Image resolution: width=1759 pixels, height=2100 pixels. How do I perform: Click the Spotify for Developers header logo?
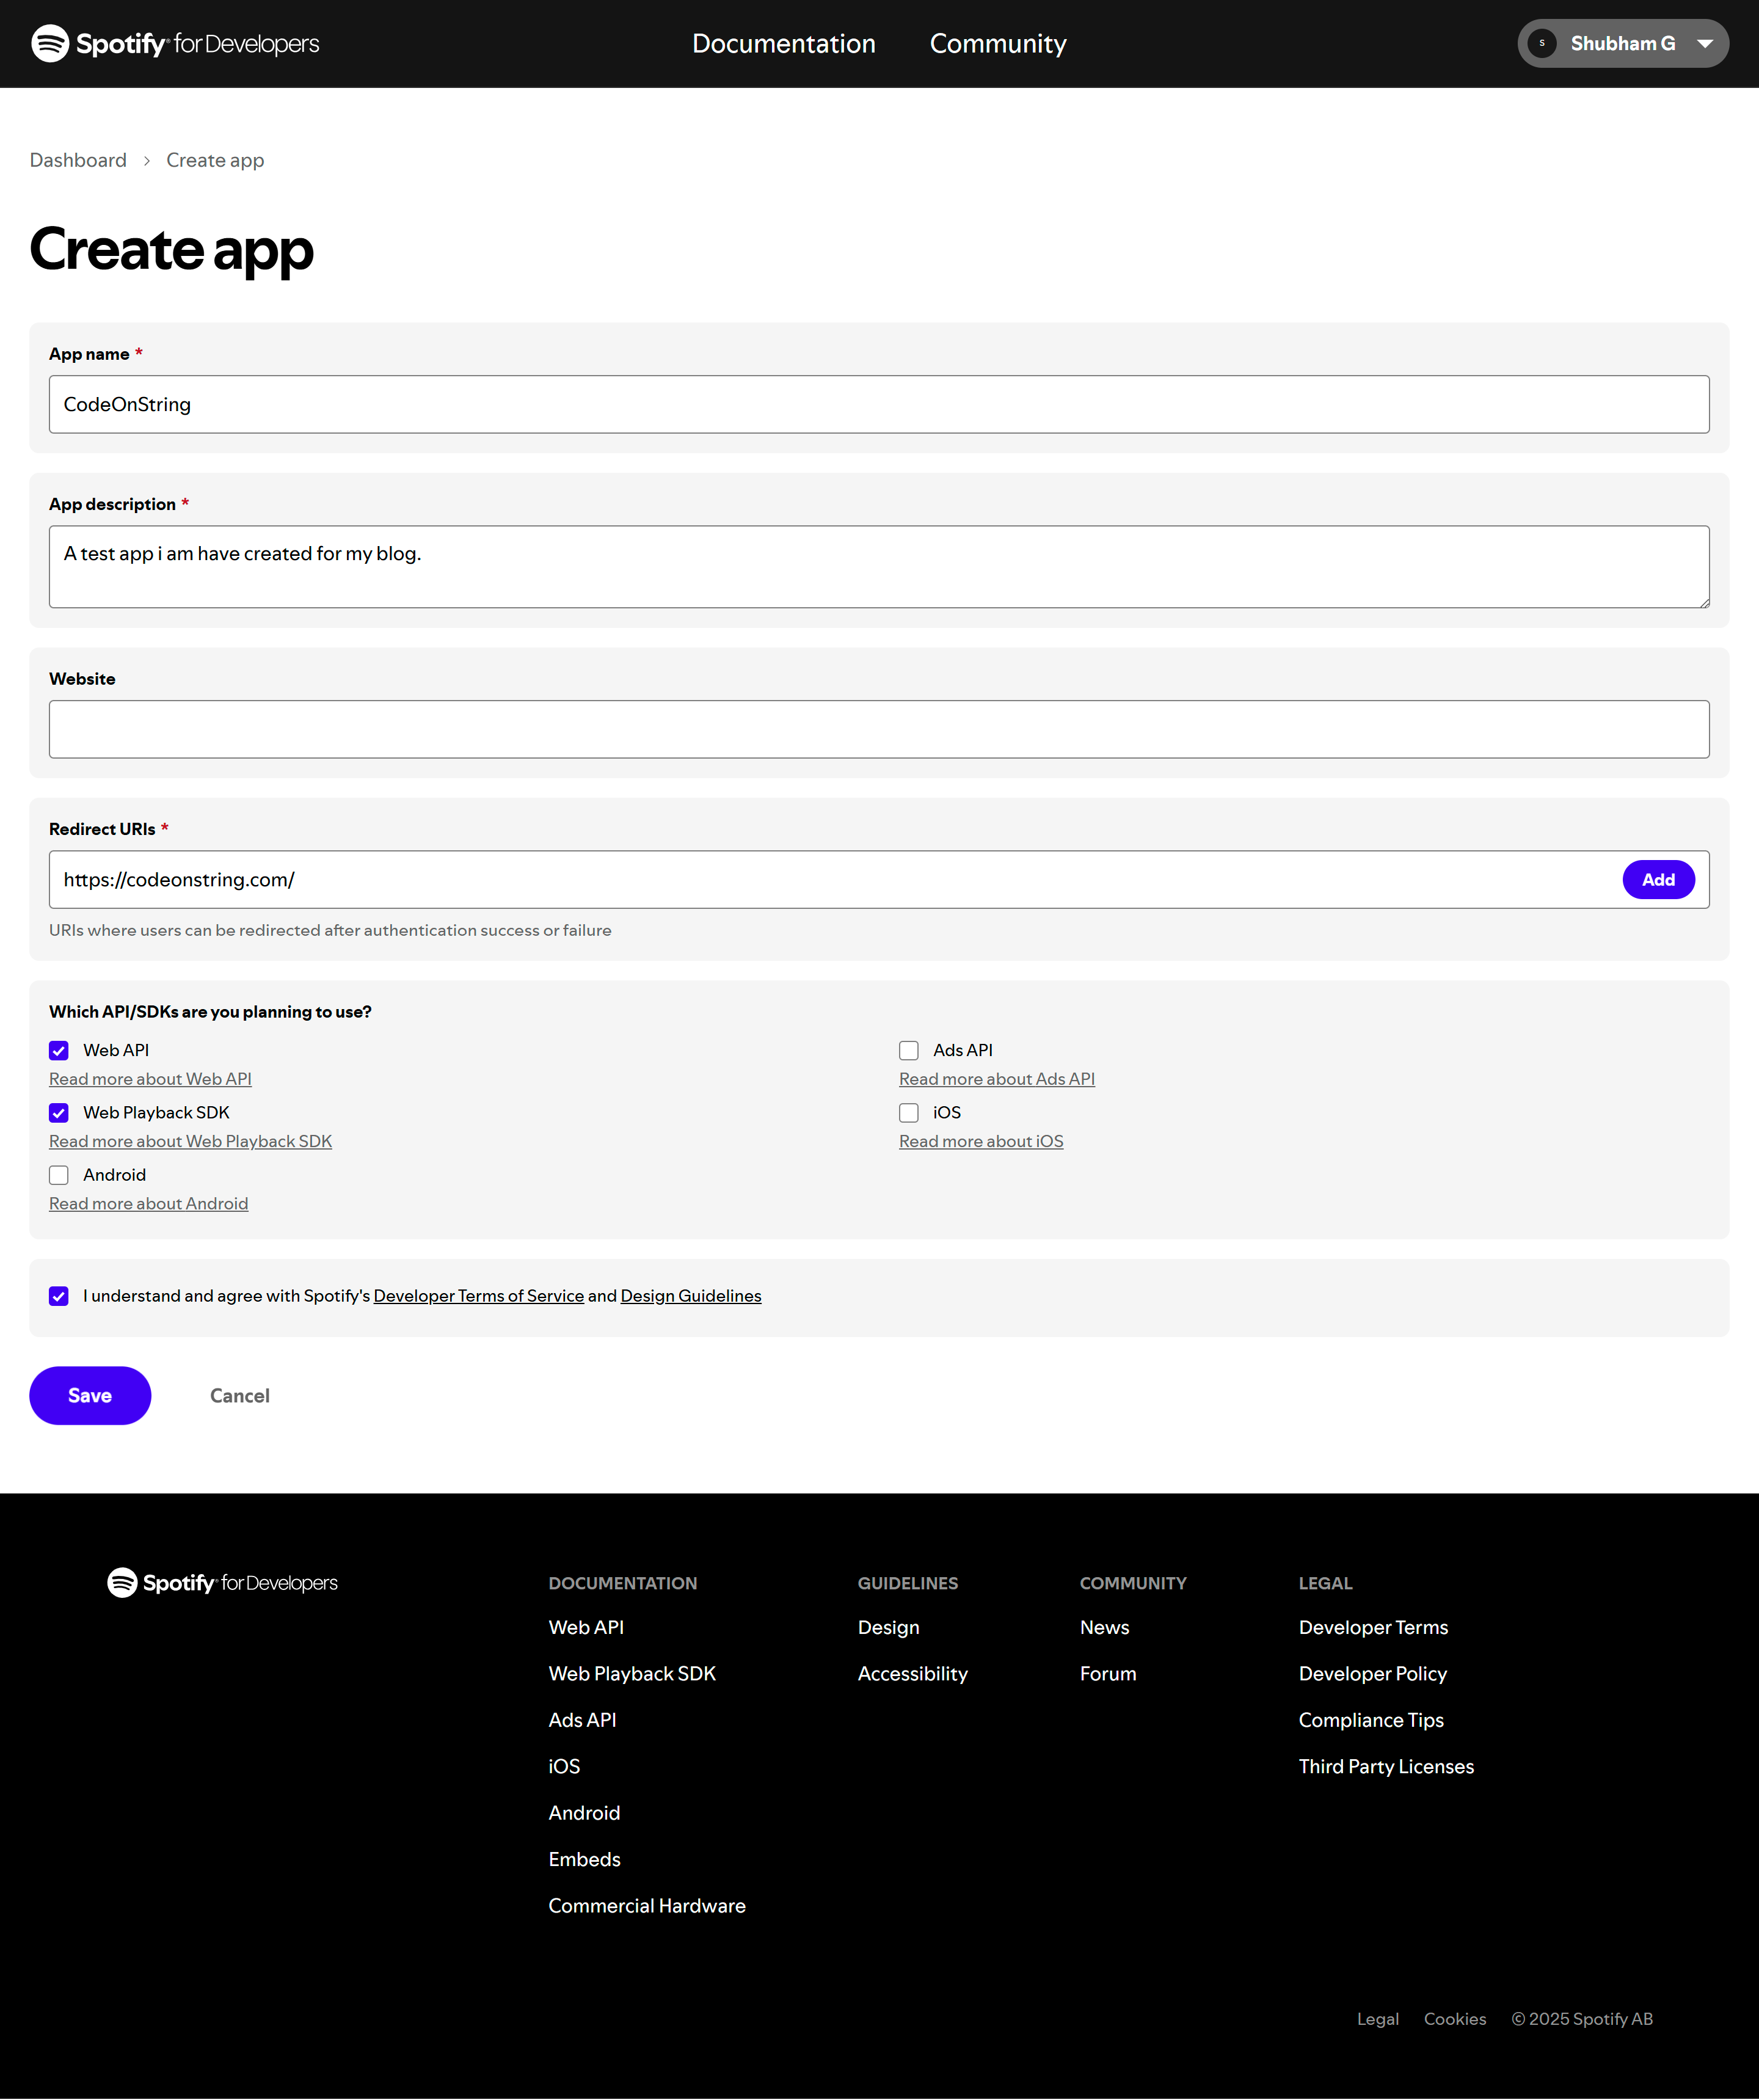(175, 44)
